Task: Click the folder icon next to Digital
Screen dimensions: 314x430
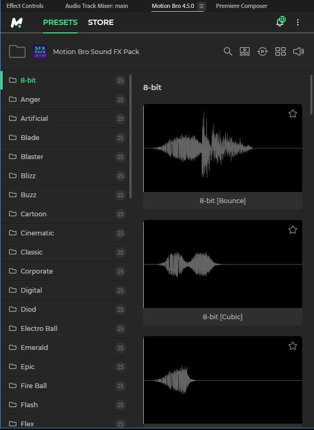Action: coord(13,290)
